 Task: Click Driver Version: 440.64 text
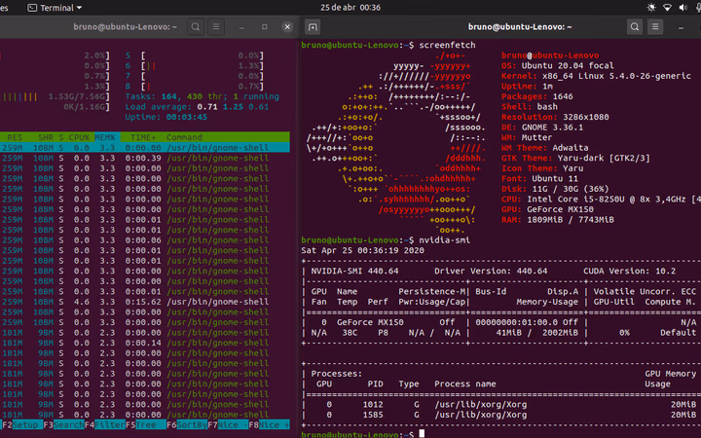tap(491, 271)
